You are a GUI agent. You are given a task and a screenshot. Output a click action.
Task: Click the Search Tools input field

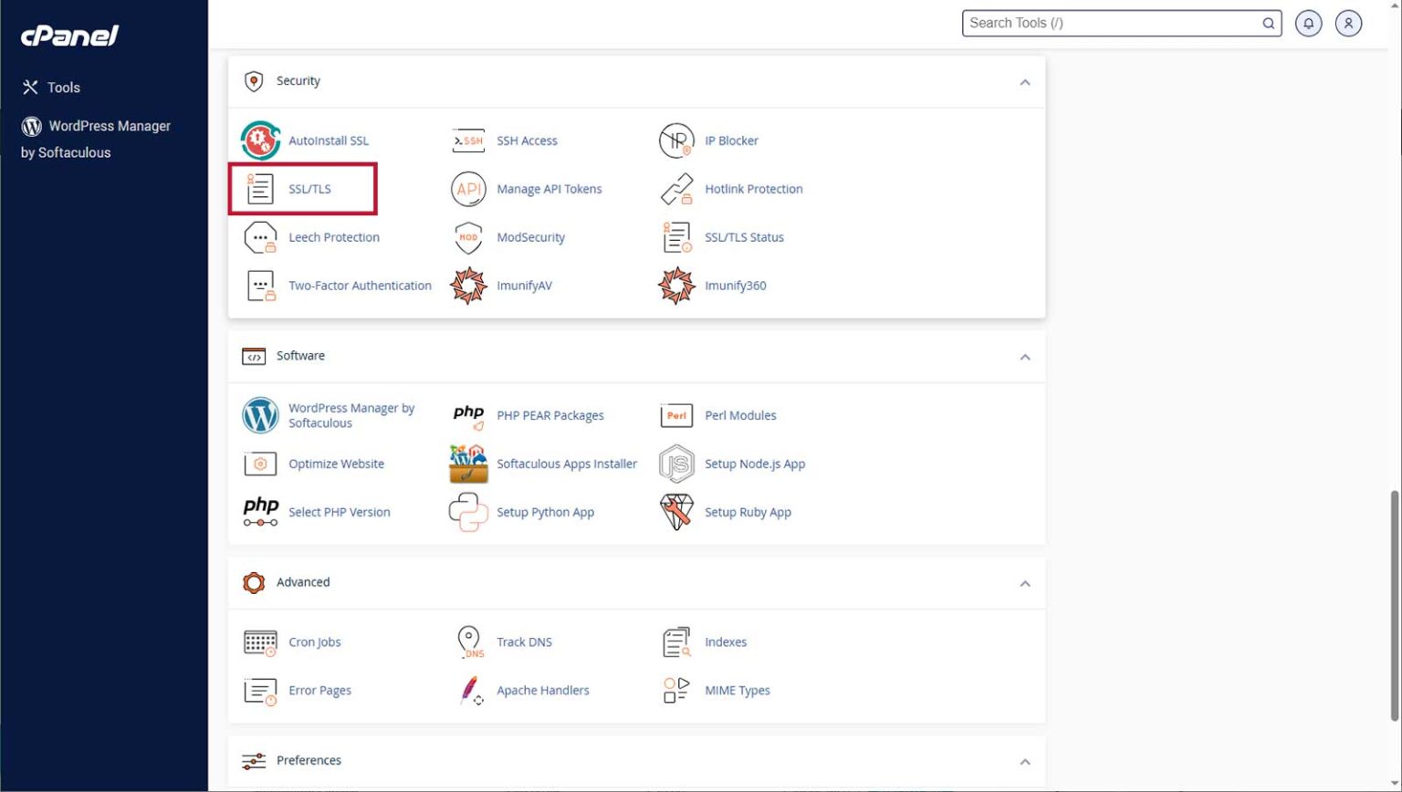(x=1112, y=23)
